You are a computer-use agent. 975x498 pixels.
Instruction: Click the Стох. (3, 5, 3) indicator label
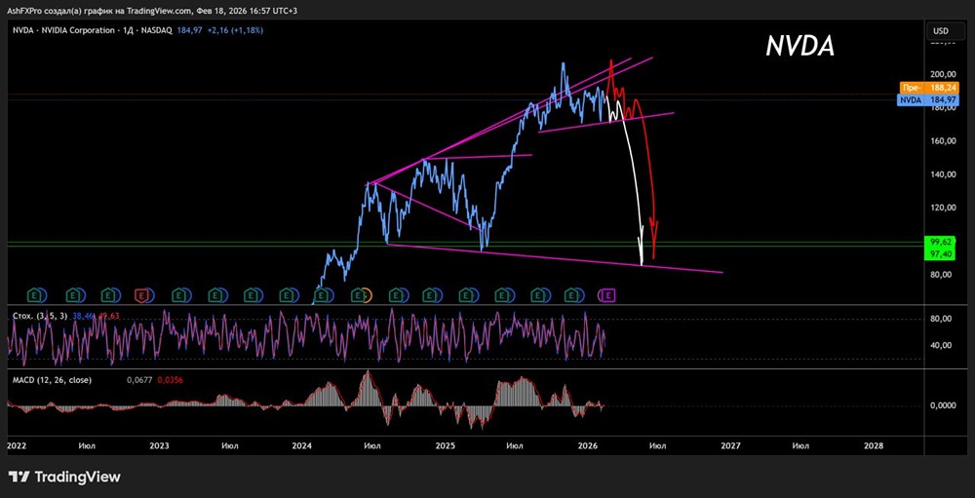click(41, 316)
